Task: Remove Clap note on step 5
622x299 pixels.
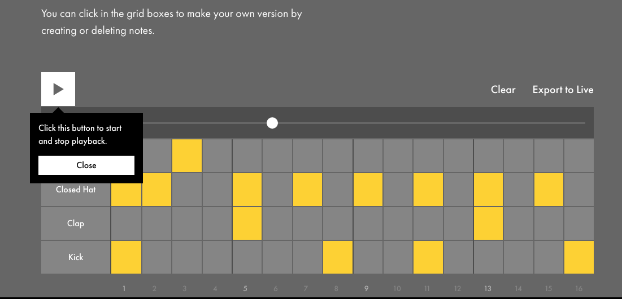Action: coord(247,223)
